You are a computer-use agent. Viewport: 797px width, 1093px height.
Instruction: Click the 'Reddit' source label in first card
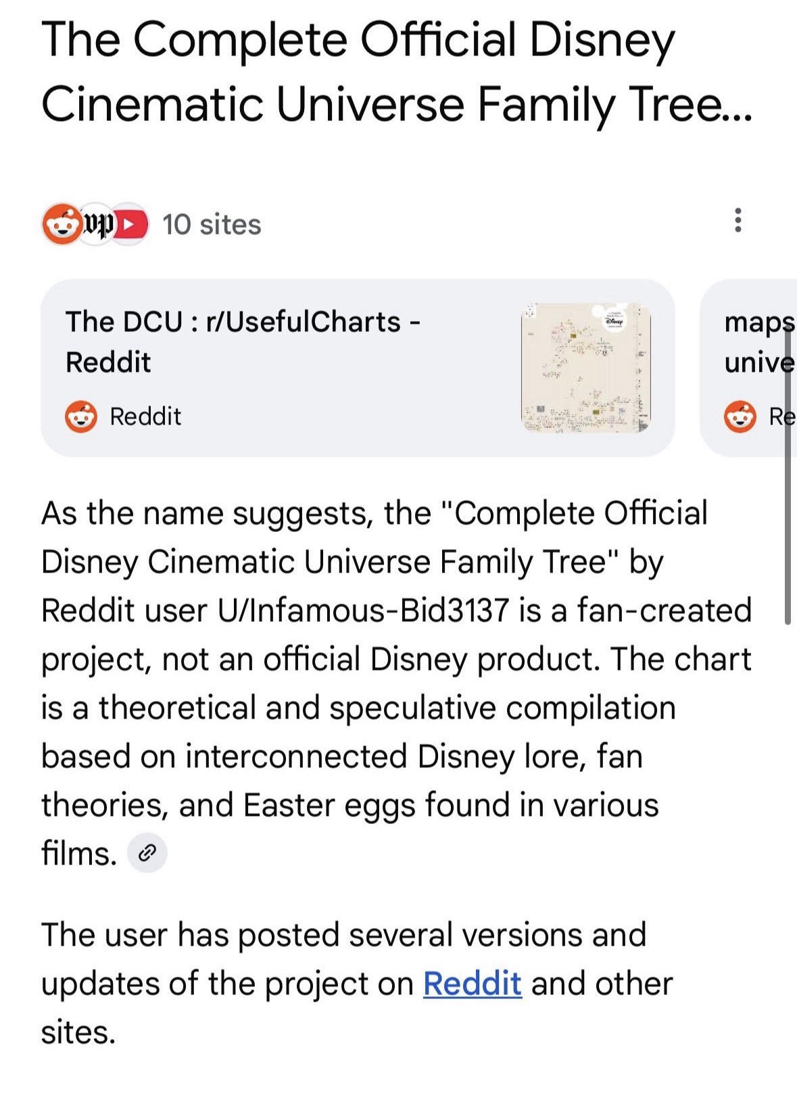pos(145,416)
